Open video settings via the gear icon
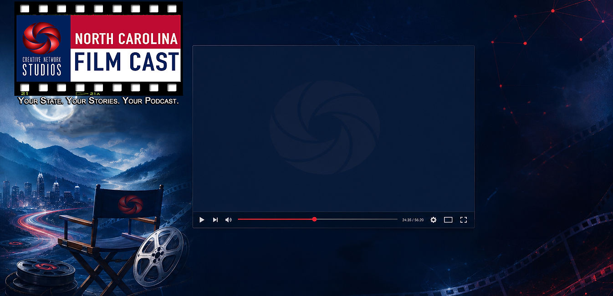The height and width of the screenshot is (296, 613). [x=434, y=220]
